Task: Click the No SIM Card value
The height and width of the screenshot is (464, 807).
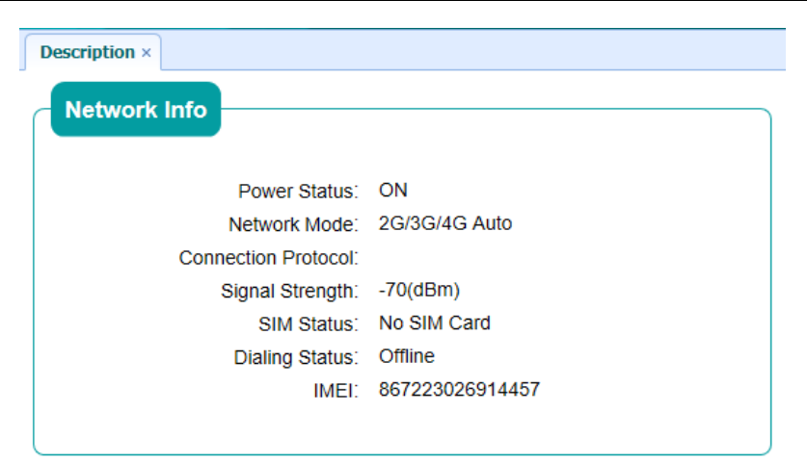Action: 434,322
